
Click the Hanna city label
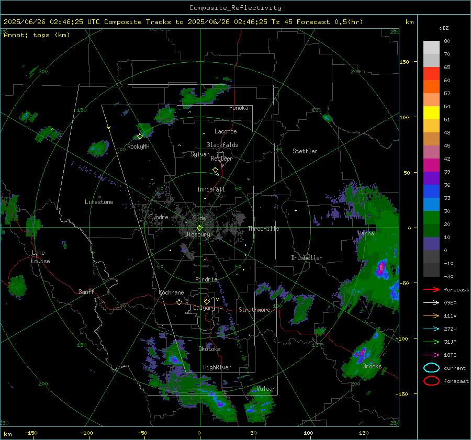(366, 233)
